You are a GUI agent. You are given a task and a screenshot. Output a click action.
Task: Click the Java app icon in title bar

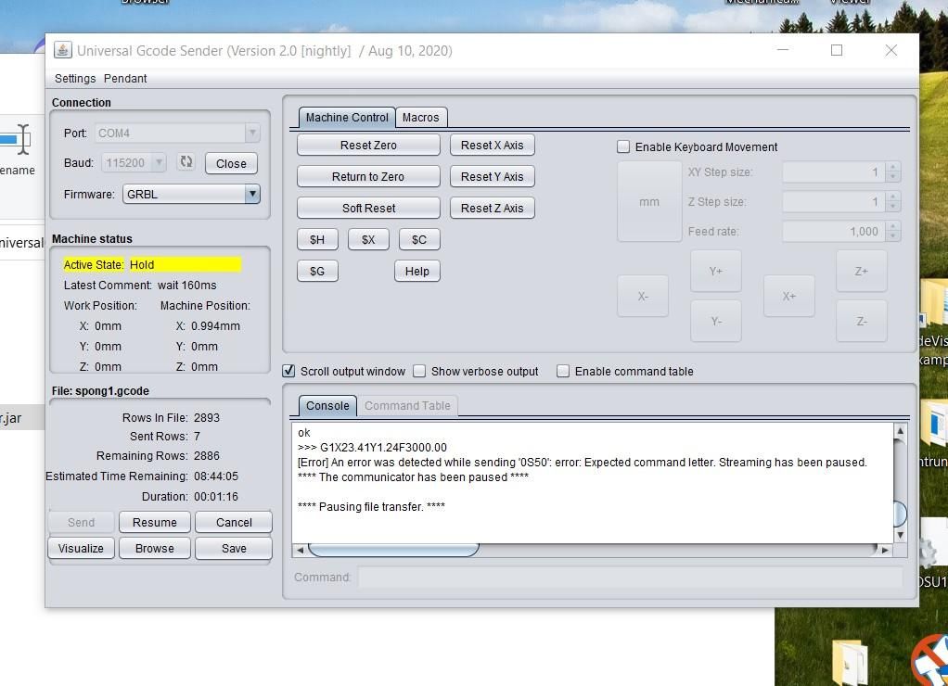pos(63,50)
